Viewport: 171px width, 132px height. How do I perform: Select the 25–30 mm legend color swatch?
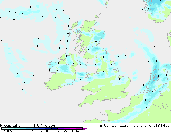point(54,128)
